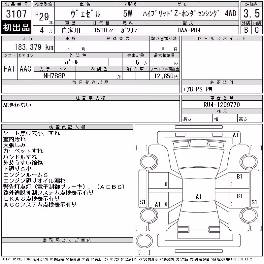The height and width of the screenshot is (264, 264).
Task: Click the DAA-RU4 model type cell
Action: (x=189, y=30)
